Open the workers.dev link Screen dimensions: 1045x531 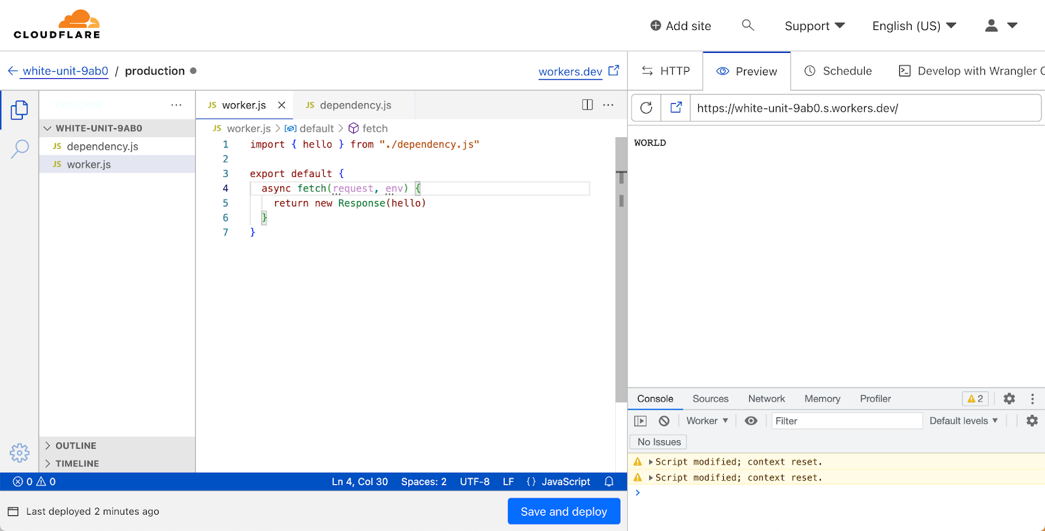tap(570, 72)
